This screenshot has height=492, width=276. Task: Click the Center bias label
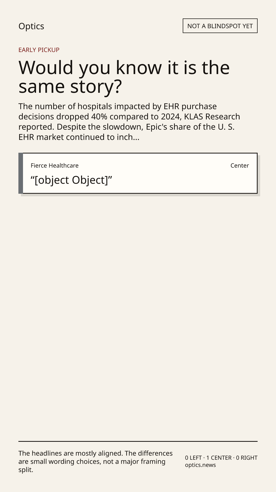coord(240,166)
